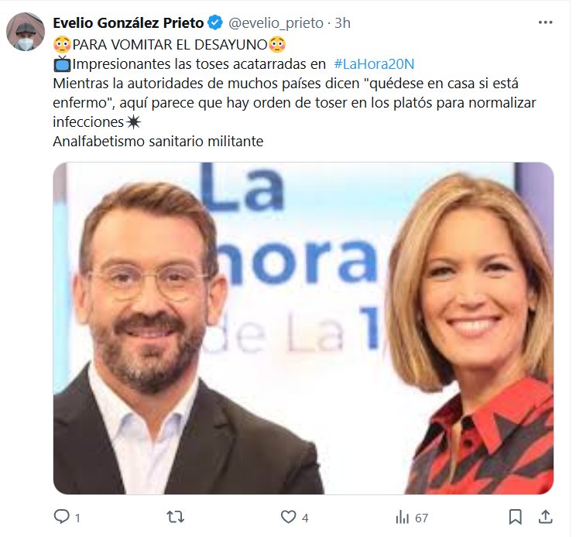The image size is (576, 537).
Task: Open view analytics bar chart icon
Action: pos(403,517)
